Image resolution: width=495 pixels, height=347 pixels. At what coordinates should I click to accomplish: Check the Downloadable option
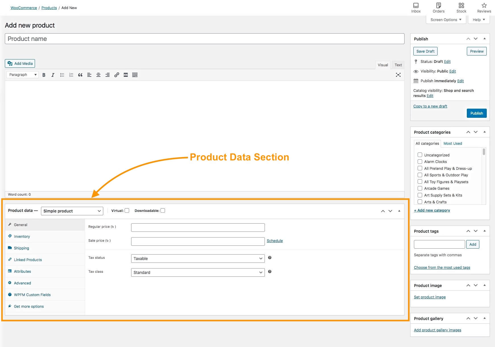pyautogui.click(x=163, y=210)
